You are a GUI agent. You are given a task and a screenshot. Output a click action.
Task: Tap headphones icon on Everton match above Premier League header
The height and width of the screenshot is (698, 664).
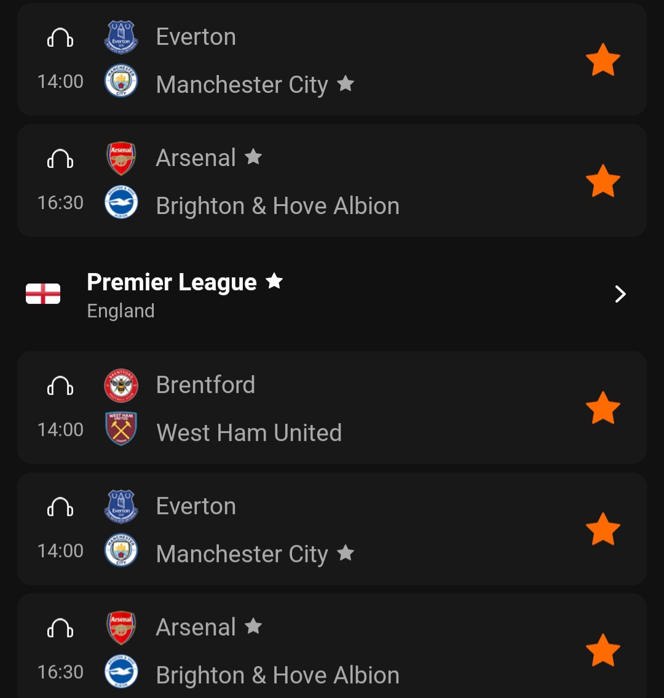coord(60,38)
